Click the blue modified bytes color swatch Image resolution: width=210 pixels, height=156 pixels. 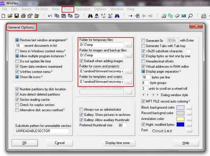point(180,124)
